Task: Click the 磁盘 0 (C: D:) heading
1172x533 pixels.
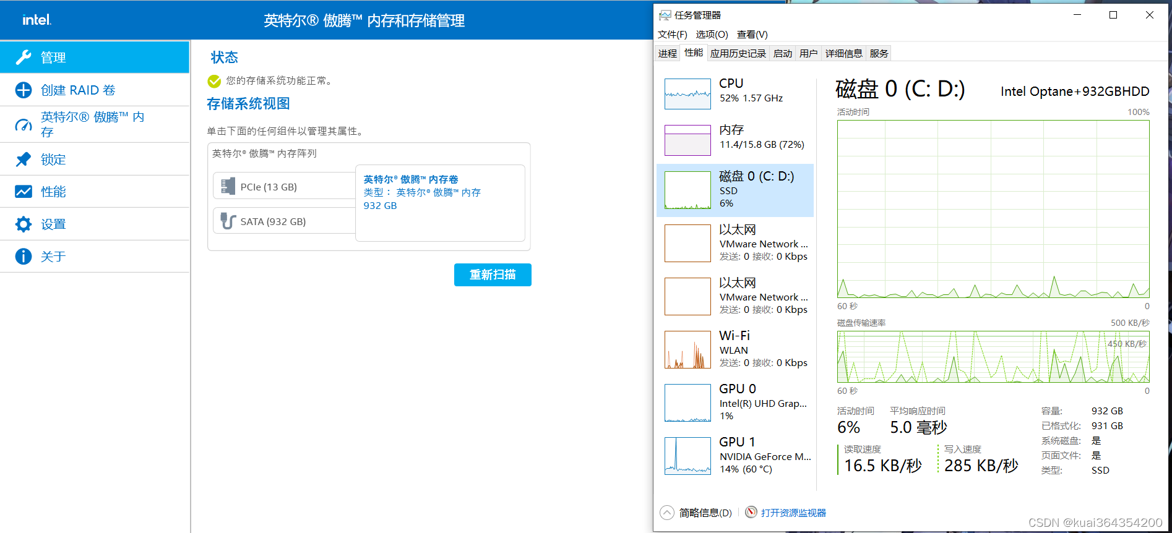Action: tap(900, 90)
